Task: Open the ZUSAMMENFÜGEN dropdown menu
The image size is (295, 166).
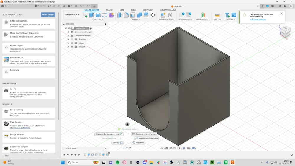Action: 166,19
